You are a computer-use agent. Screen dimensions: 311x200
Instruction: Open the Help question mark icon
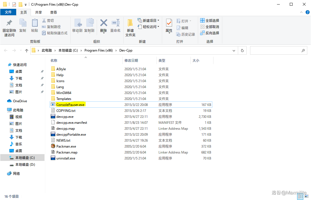pyautogui.click(x=307, y=12)
